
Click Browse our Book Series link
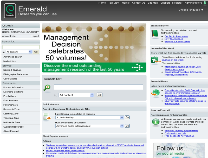click(177, 42)
